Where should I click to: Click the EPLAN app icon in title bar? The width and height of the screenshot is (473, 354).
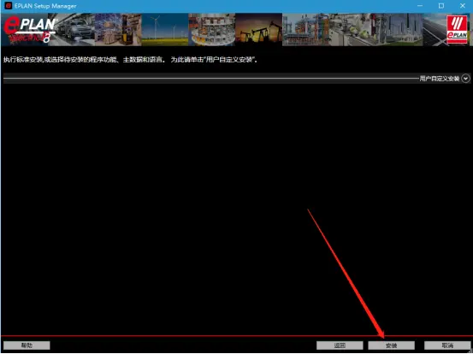(x=9, y=6)
